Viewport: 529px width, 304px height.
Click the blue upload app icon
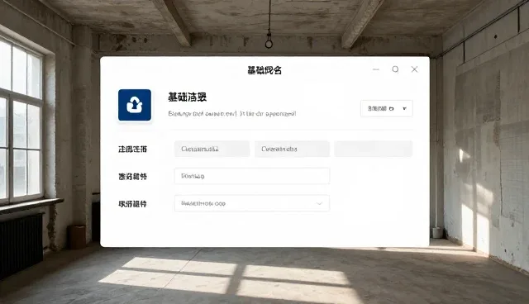[135, 105]
